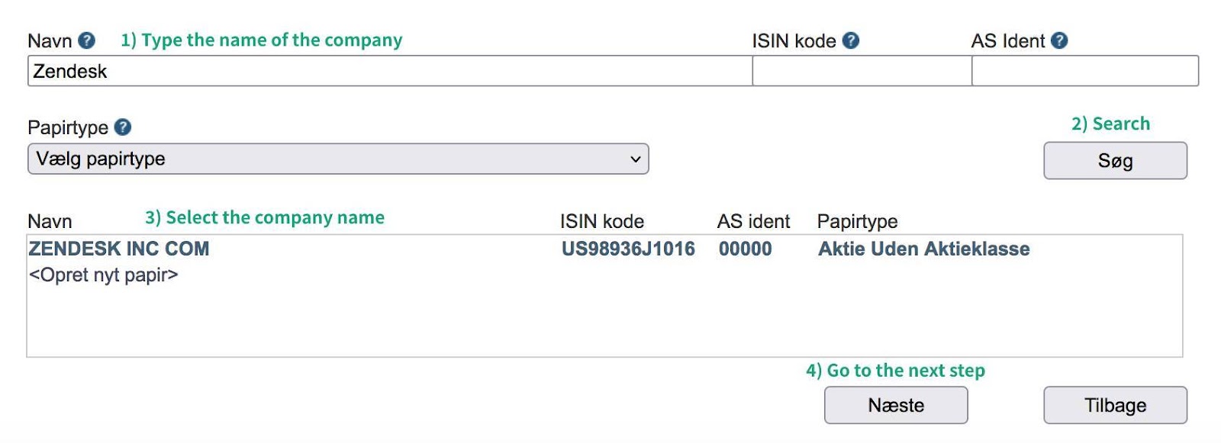This screenshot has height=443, width=1221.
Task: Click into the empty ISIN kode input
Action: click(x=862, y=71)
